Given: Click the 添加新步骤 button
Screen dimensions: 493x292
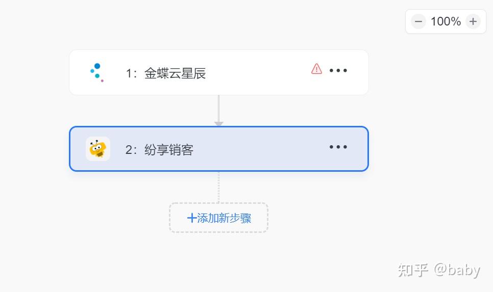Looking at the screenshot, I should 218,218.
